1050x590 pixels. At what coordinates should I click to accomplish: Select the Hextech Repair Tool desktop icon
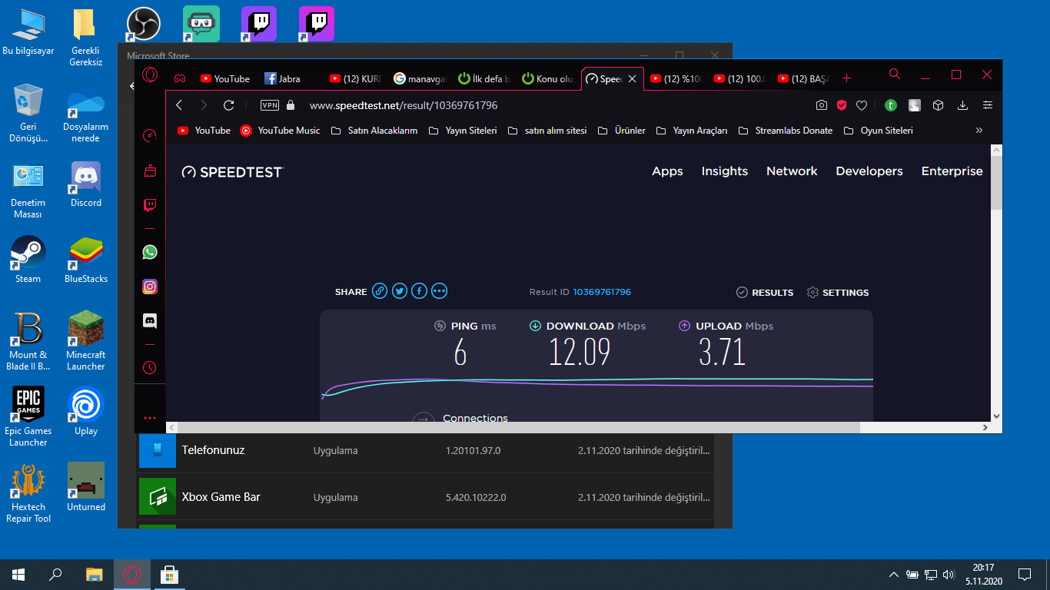pos(28,492)
